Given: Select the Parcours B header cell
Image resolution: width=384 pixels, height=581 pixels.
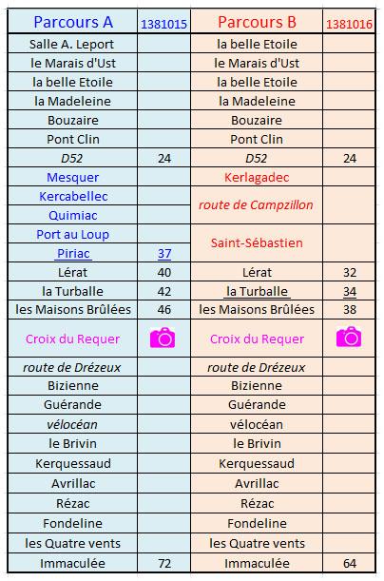Looking at the screenshot, I should coord(257,22).
